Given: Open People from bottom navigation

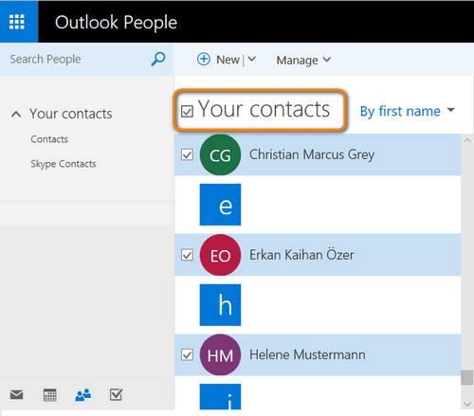Looking at the screenshot, I should point(83,395).
